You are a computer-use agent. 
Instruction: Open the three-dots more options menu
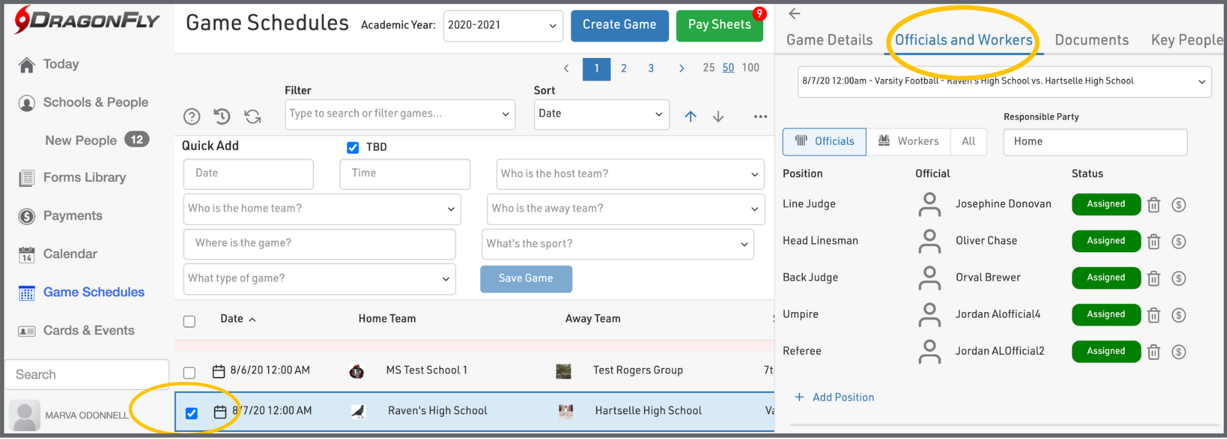(x=760, y=116)
